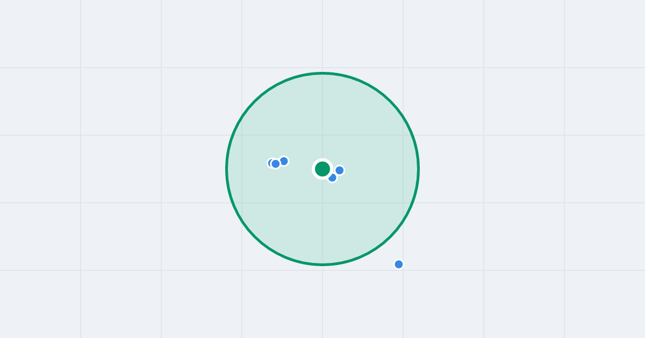Select the upper-right blue dot in the left cluster
The image size is (645, 338).
click(x=284, y=161)
